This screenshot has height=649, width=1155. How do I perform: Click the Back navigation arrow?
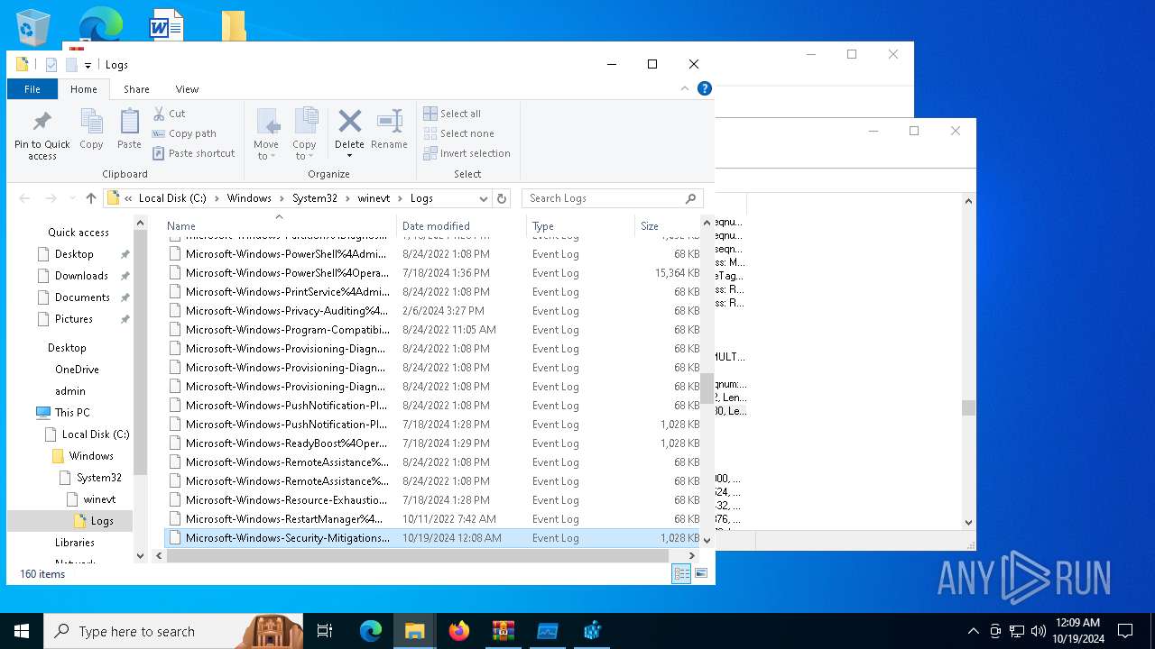24,198
